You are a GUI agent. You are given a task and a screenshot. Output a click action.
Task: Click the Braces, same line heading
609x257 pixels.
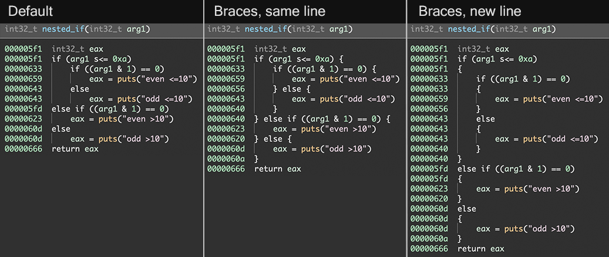tap(270, 11)
